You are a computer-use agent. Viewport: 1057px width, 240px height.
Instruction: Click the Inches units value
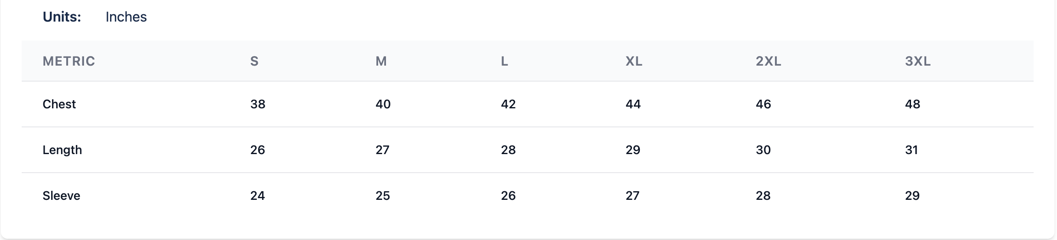pyautogui.click(x=126, y=17)
